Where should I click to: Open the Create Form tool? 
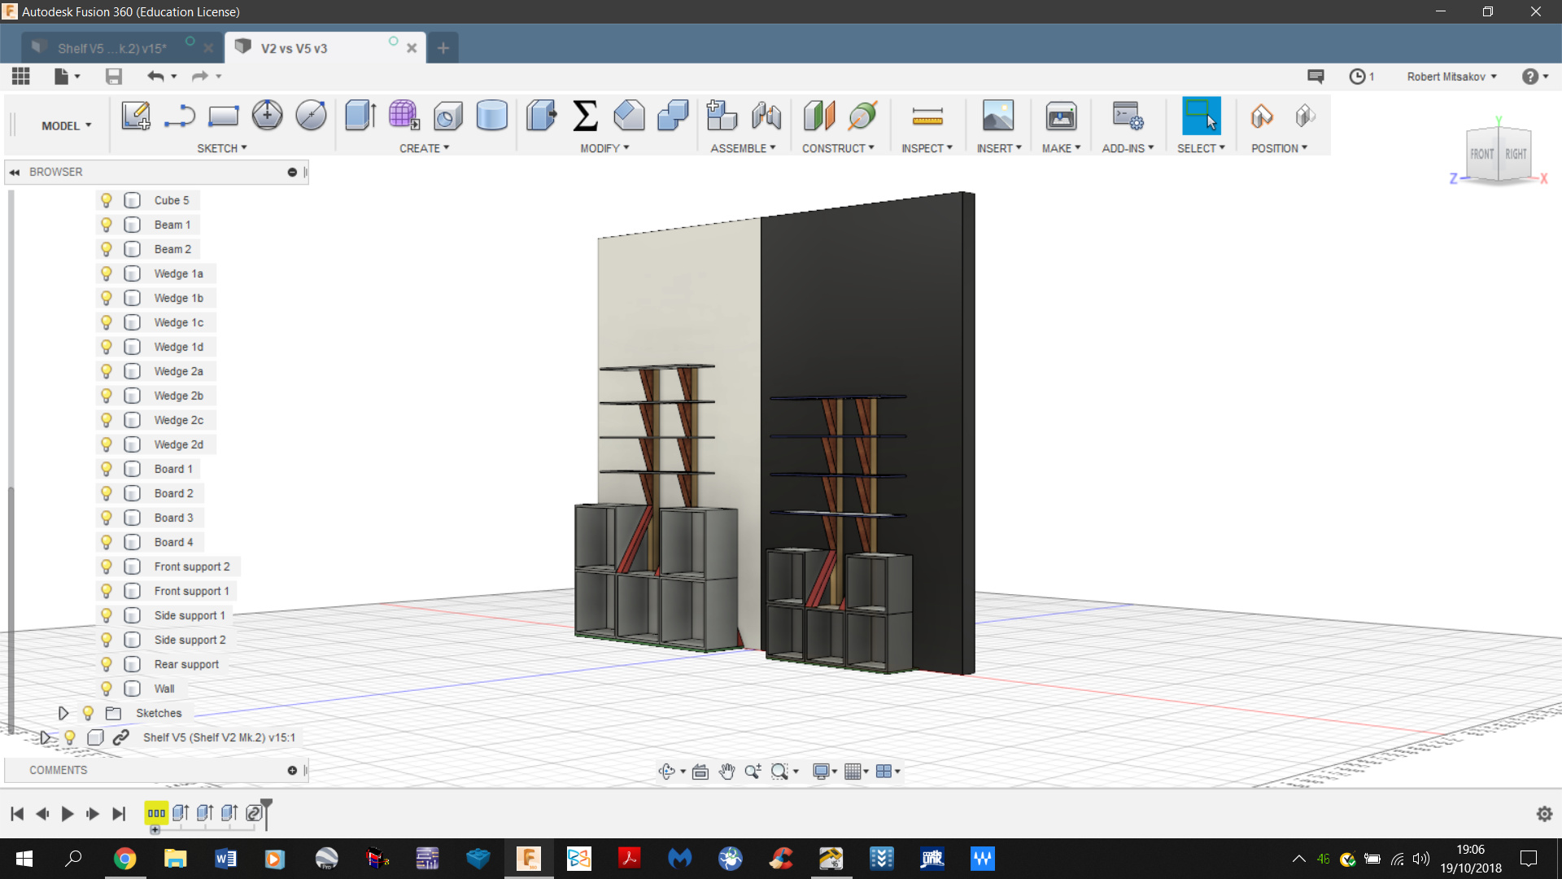pyautogui.click(x=404, y=116)
